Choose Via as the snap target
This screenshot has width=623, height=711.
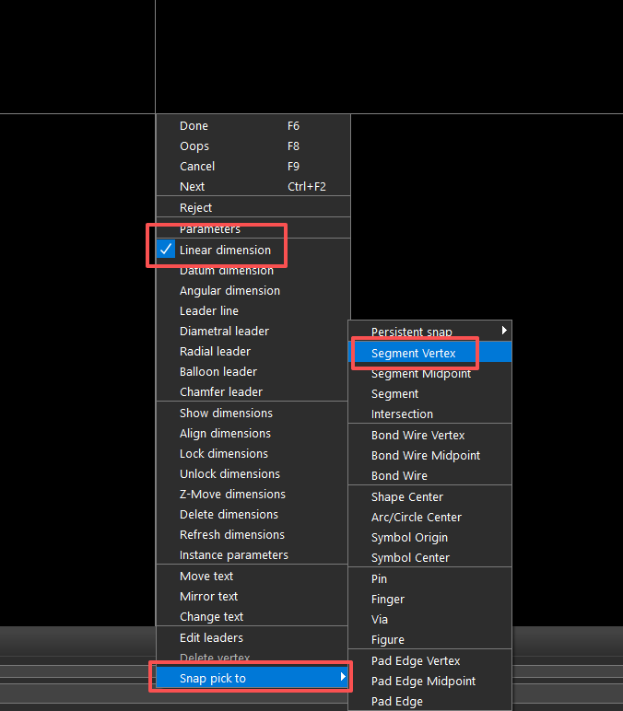(380, 619)
